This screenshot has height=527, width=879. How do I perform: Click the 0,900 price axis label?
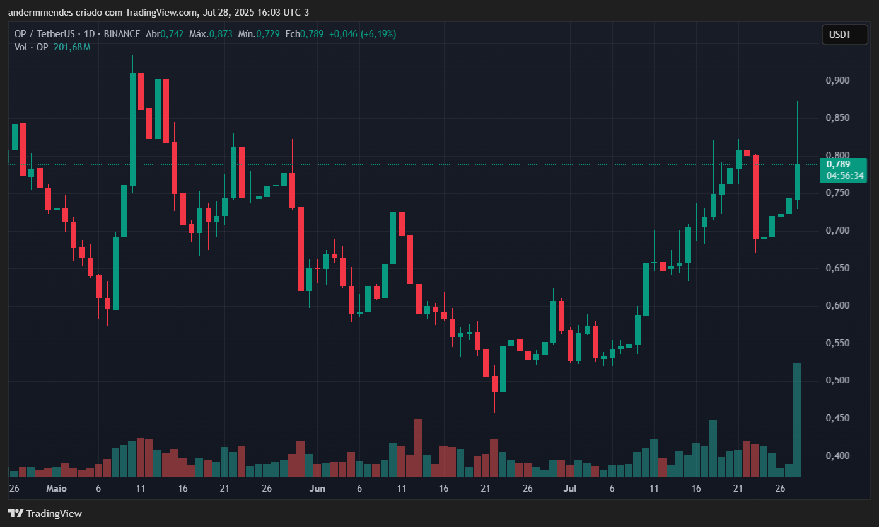(x=837, y=81)
